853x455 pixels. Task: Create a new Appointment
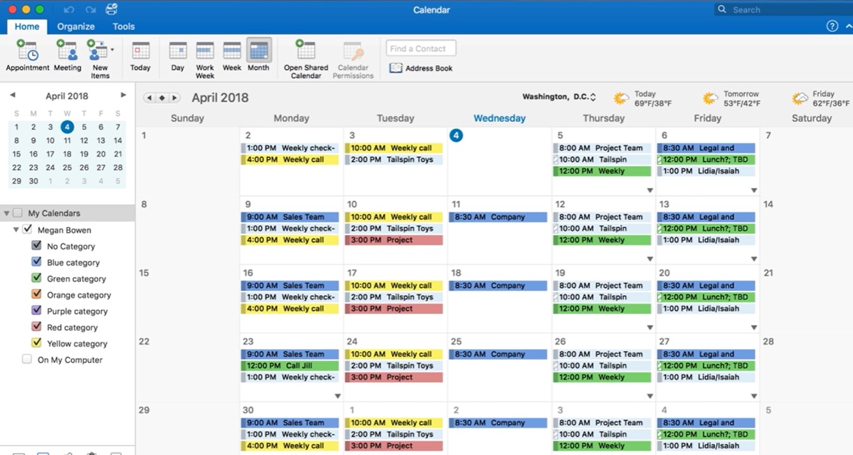pyautogui.click(x=27, y=56)
